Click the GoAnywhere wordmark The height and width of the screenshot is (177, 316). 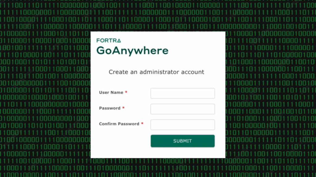pos(132,51)
